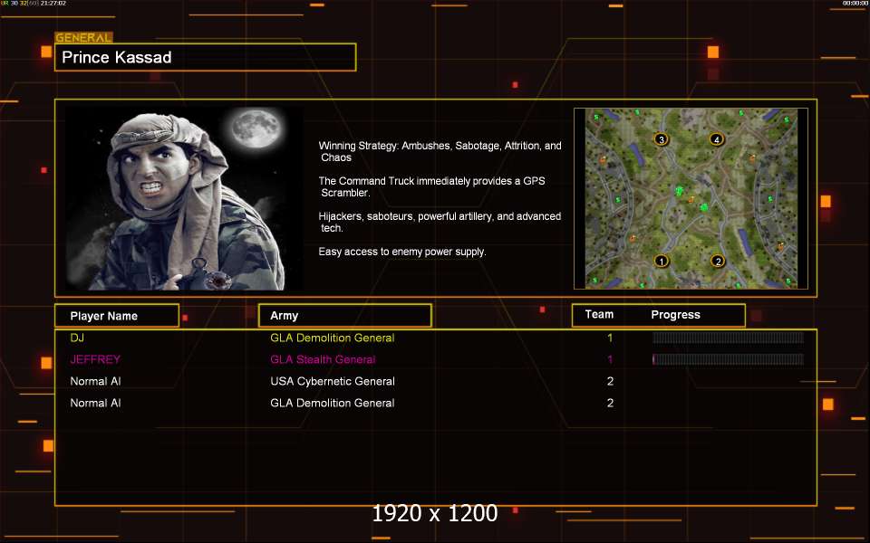
Task: Click the Progress column header
Action: 675,315
